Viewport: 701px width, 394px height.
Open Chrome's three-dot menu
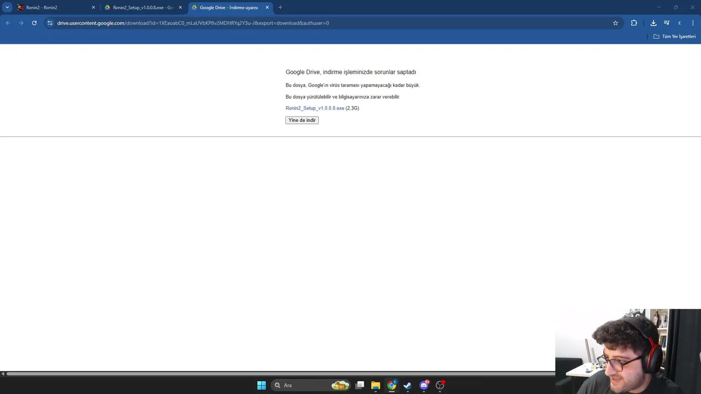click(x=693, y=23)
